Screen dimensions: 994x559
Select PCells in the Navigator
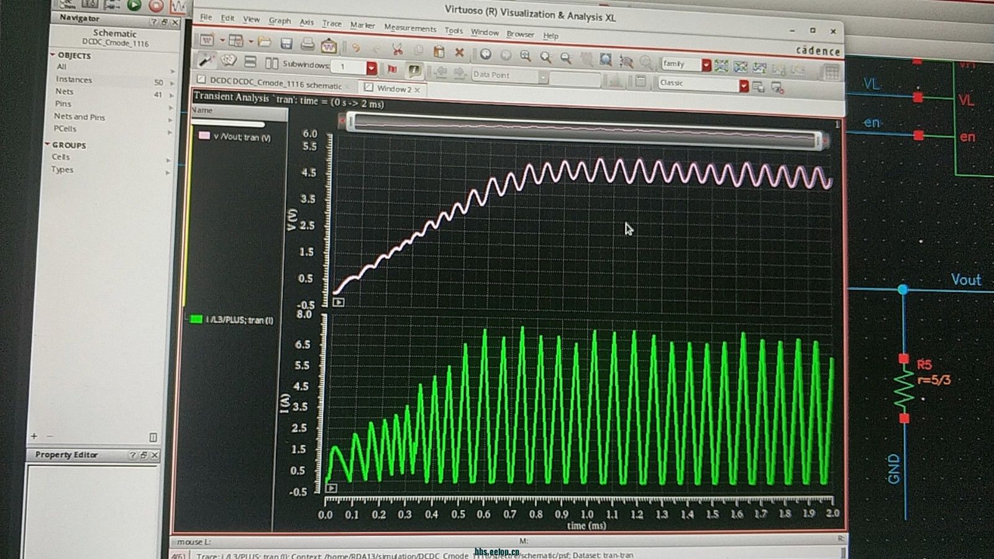point(65,129)
